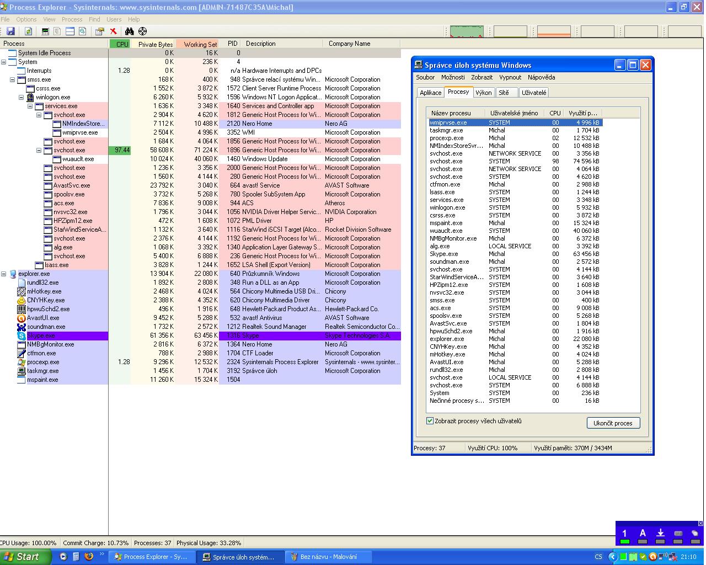The image size is (706, 565).
Task: Click the language bar letter A icon
Action: (x=643, y=533)
